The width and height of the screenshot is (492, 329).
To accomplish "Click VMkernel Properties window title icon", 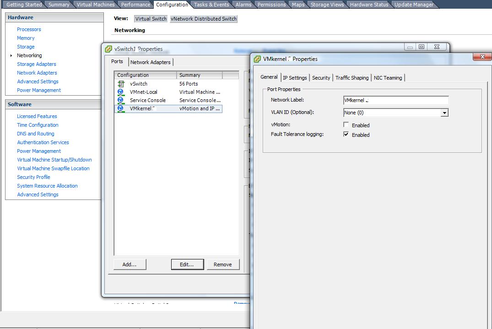I will pos(257,59).
